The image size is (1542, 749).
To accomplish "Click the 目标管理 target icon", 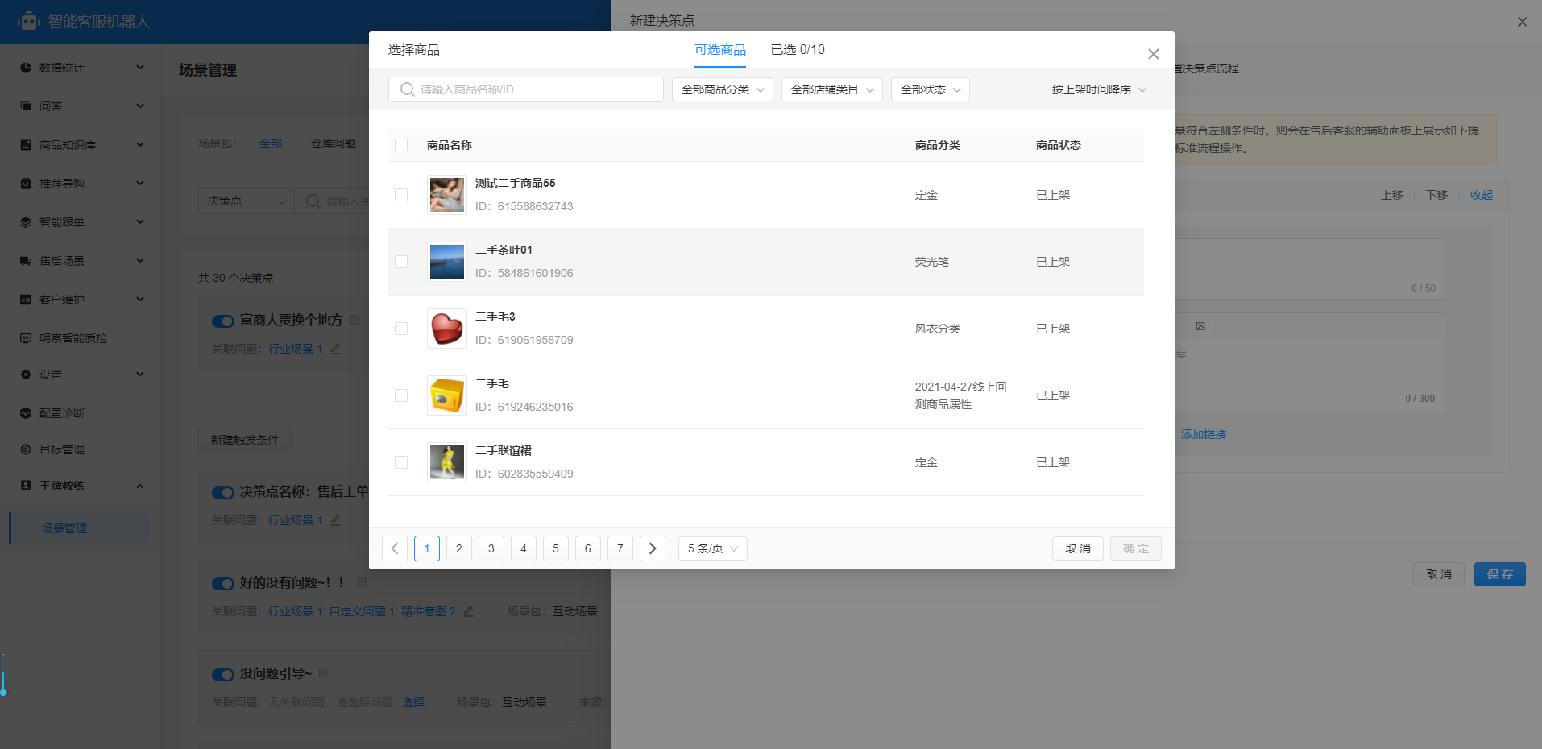I will (x=26, y=449).
